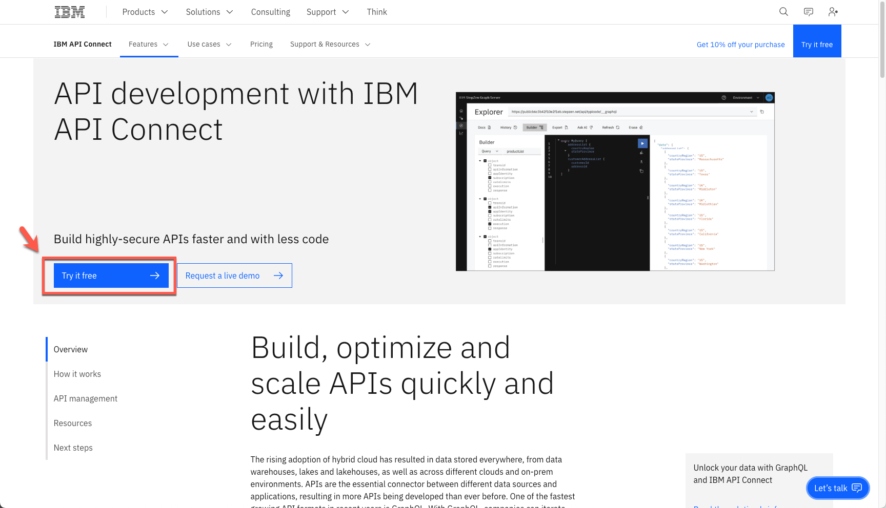Expand the Solutions dropdown menu

point(209,12)
